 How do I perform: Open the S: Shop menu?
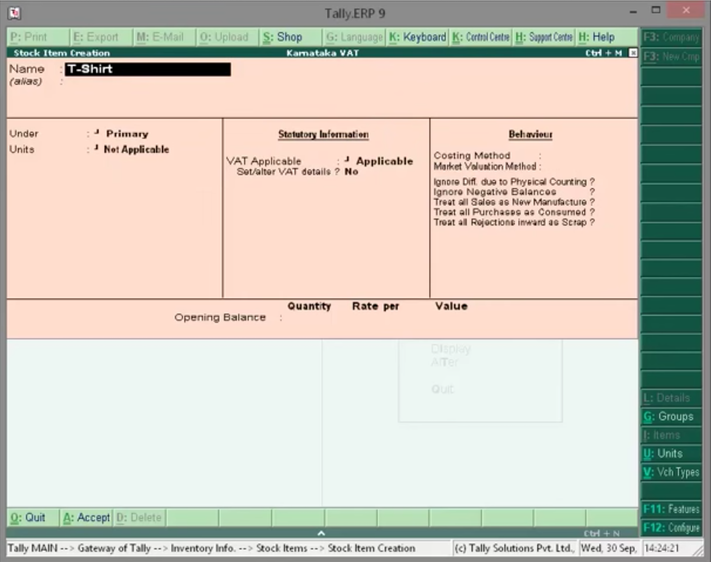(291, 37)
